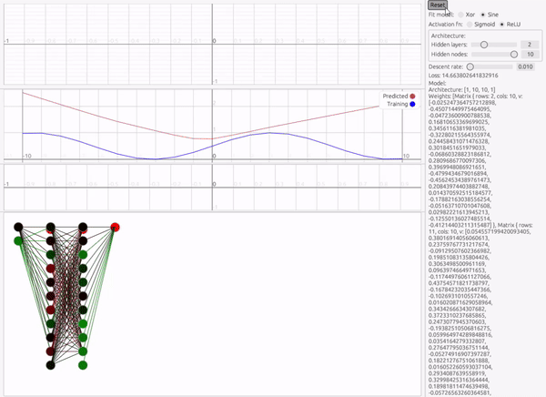The image size is (546, 397).
Task: Choose ReLU activation function
Action: pos(500,25)
